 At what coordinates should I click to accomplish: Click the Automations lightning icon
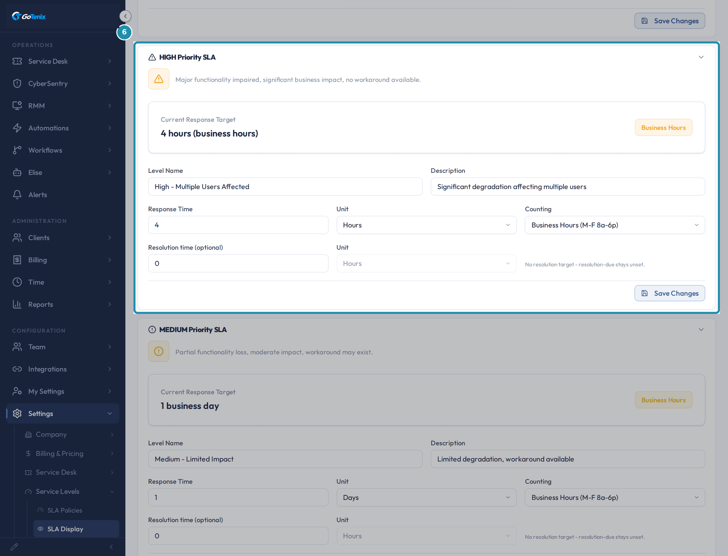coord(17,128)
